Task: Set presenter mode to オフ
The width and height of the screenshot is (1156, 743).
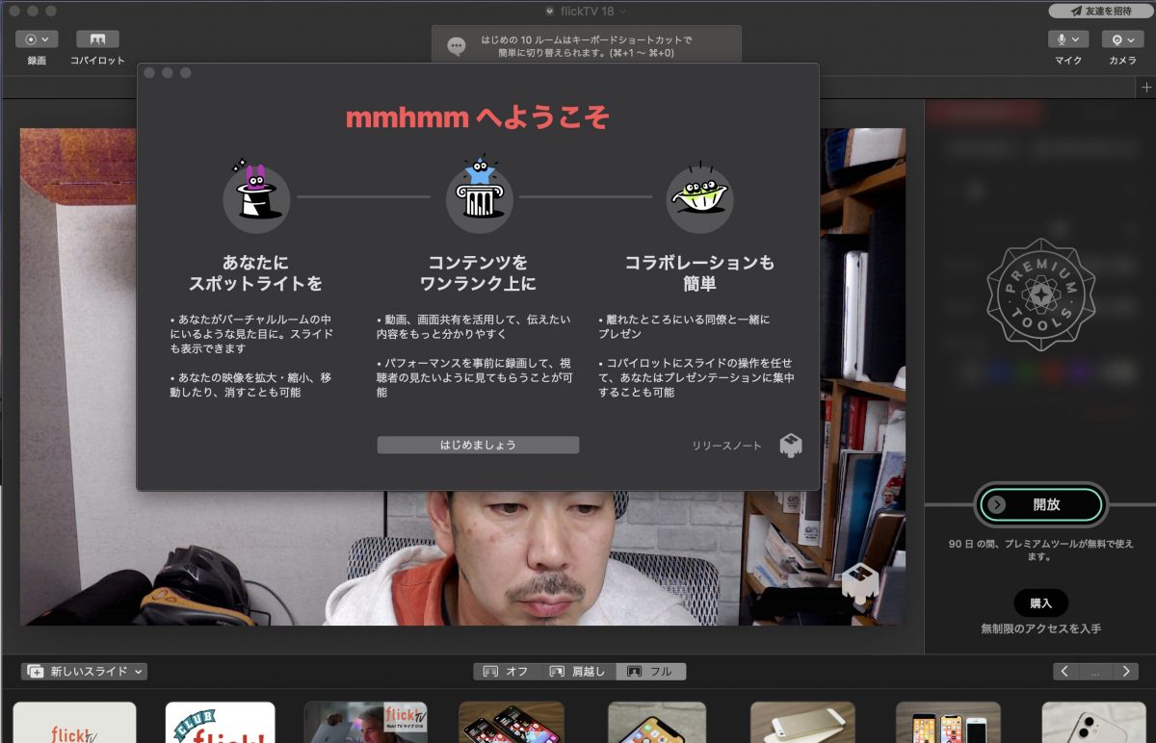Action: pyautogui.click(x=508, y=671)
